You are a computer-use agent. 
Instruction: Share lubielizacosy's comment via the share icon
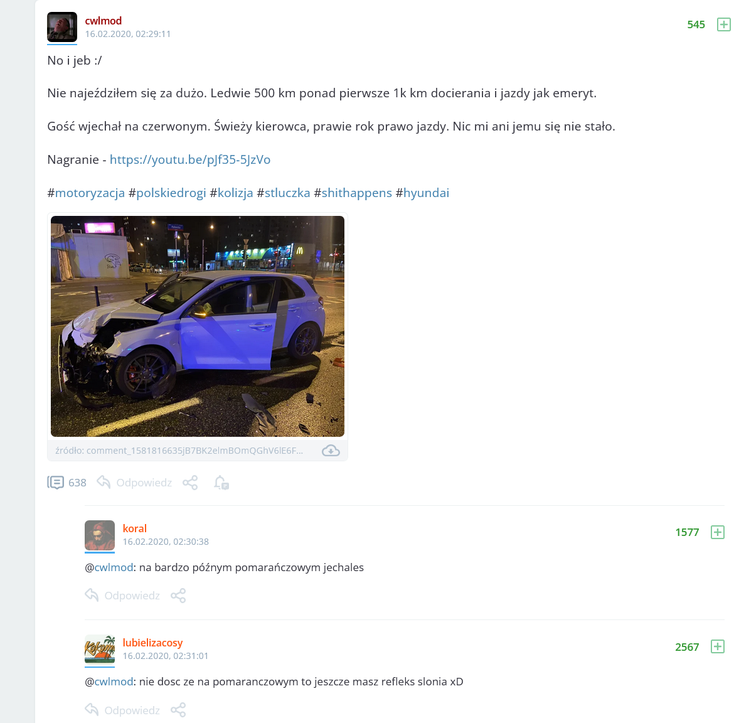(178, 710)
